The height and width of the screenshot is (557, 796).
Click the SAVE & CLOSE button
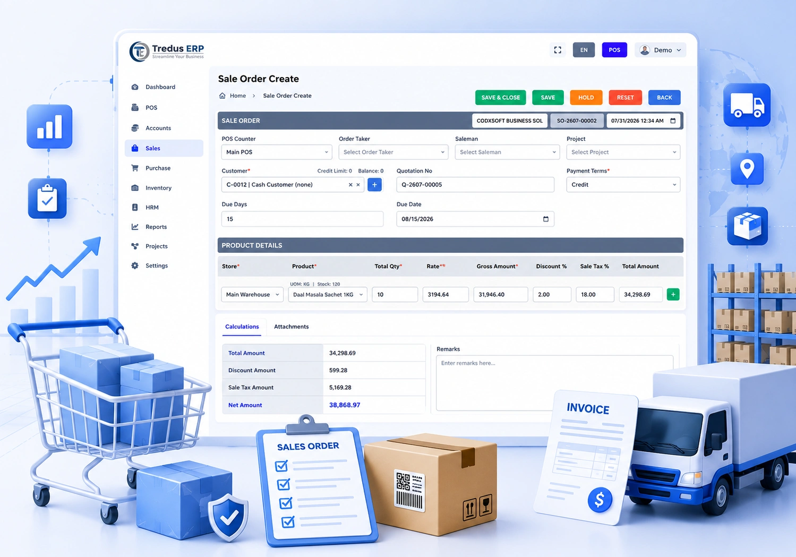coord(500,98)
